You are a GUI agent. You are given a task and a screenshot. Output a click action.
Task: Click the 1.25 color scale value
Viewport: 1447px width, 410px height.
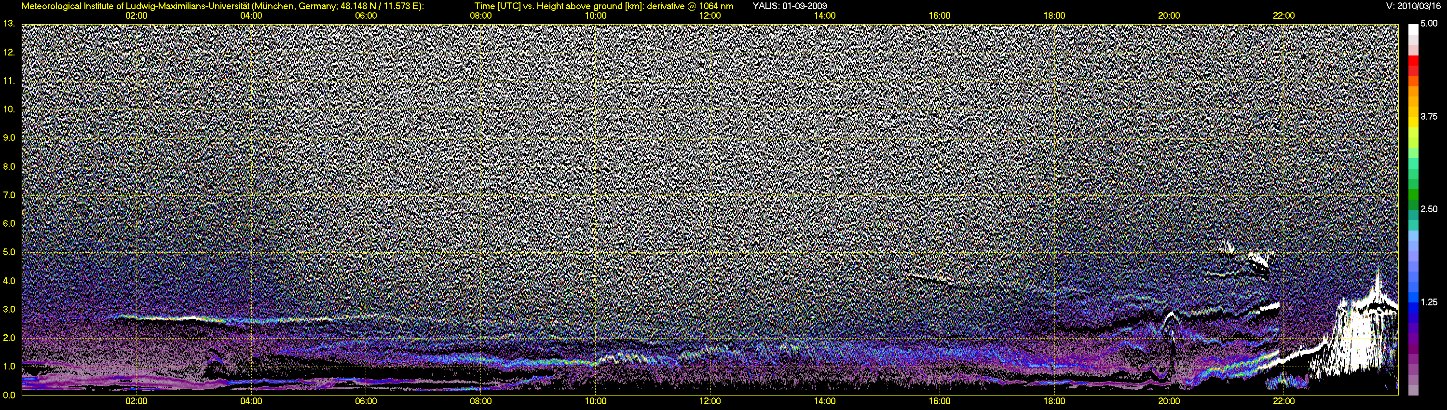[x=1429, y=302]
